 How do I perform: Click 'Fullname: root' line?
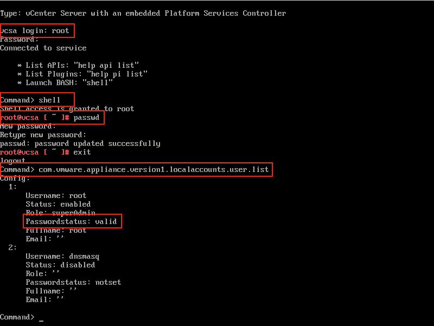pyautogui.click(x=56, y=230)
